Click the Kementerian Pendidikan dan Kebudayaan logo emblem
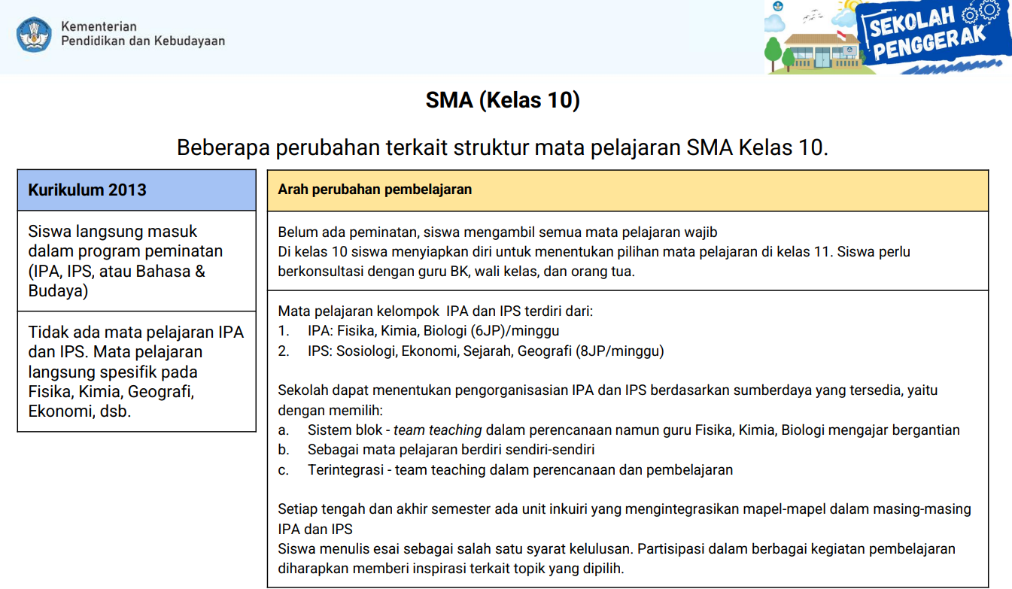The width and height of the screenshot is (1012, 589). click(35, 34)
